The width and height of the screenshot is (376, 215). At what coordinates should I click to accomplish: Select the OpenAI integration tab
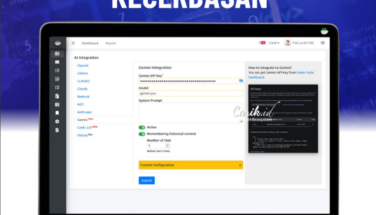pos(83,65)
